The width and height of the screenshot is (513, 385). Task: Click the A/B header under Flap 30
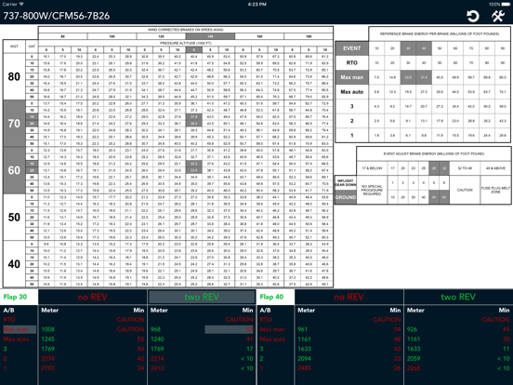8,310
